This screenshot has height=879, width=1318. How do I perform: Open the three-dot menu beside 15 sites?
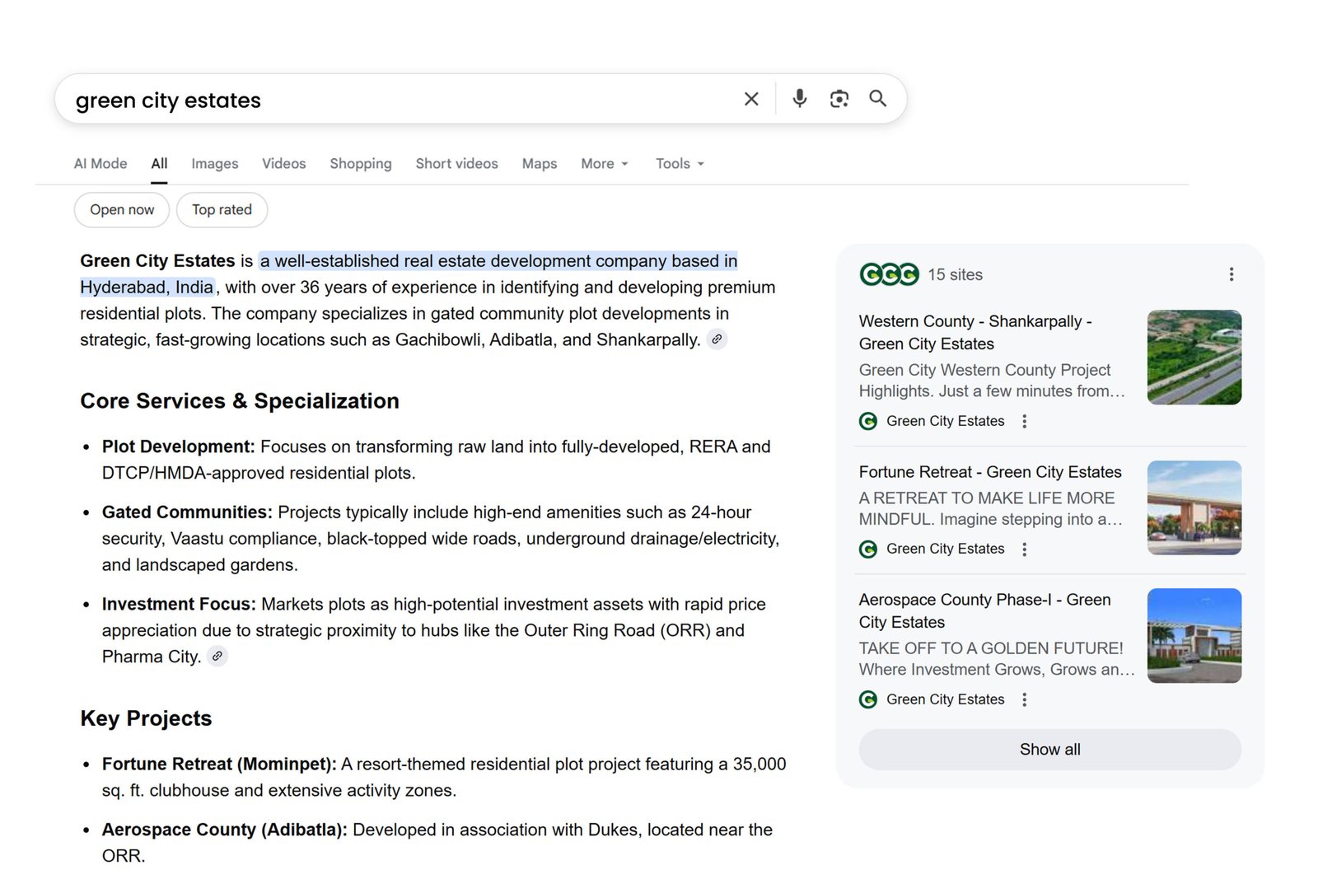coord(1232,274)
